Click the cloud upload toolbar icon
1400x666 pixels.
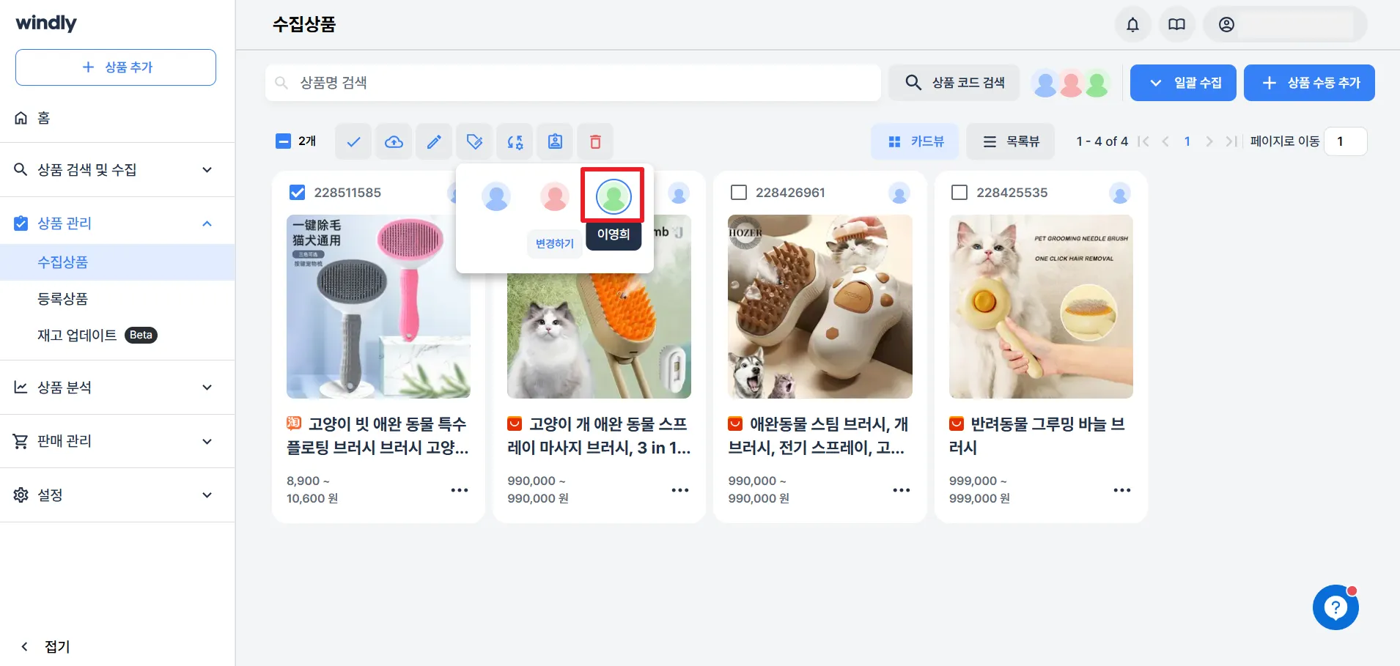[x=394, y=141]
